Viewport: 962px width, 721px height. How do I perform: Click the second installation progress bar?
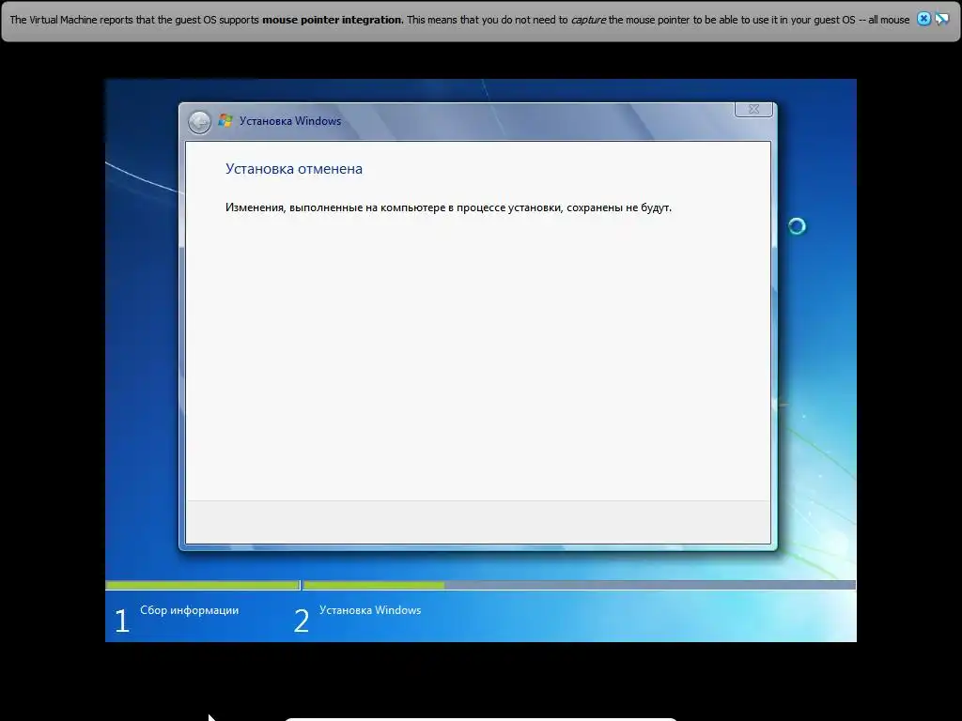click(x=579, y=586)
